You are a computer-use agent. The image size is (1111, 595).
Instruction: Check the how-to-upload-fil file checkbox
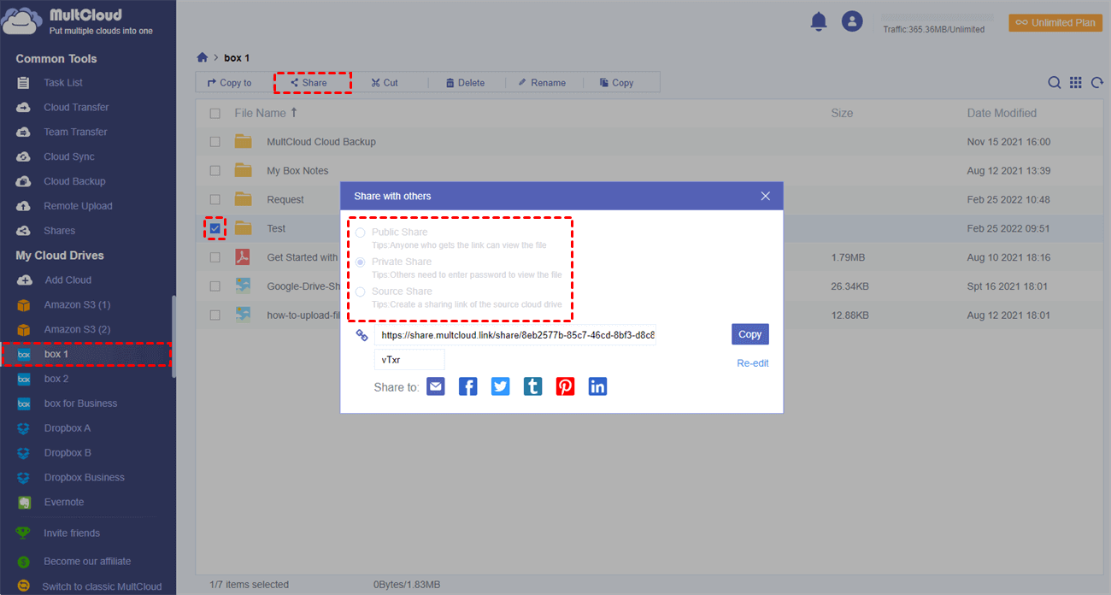click(215, 315)
